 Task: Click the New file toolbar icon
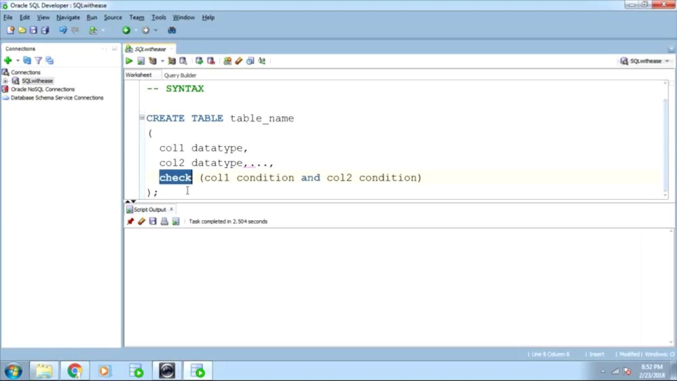click(11, 30)
